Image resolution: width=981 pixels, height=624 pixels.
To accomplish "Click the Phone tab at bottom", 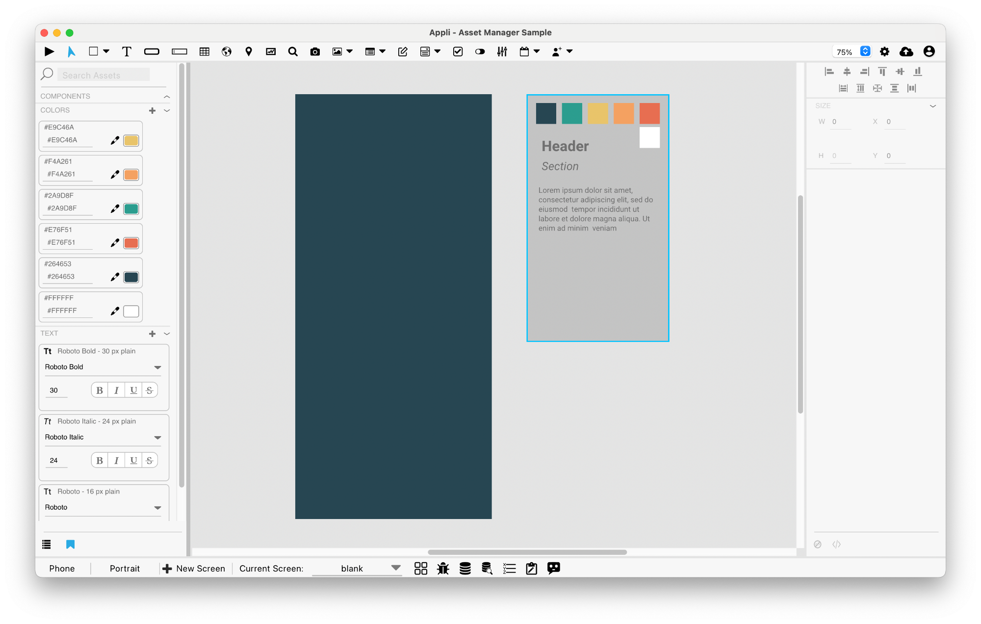I will tap(61, 568).
